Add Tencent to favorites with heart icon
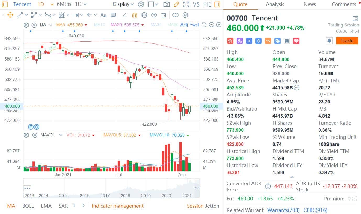 click(296, 41)
